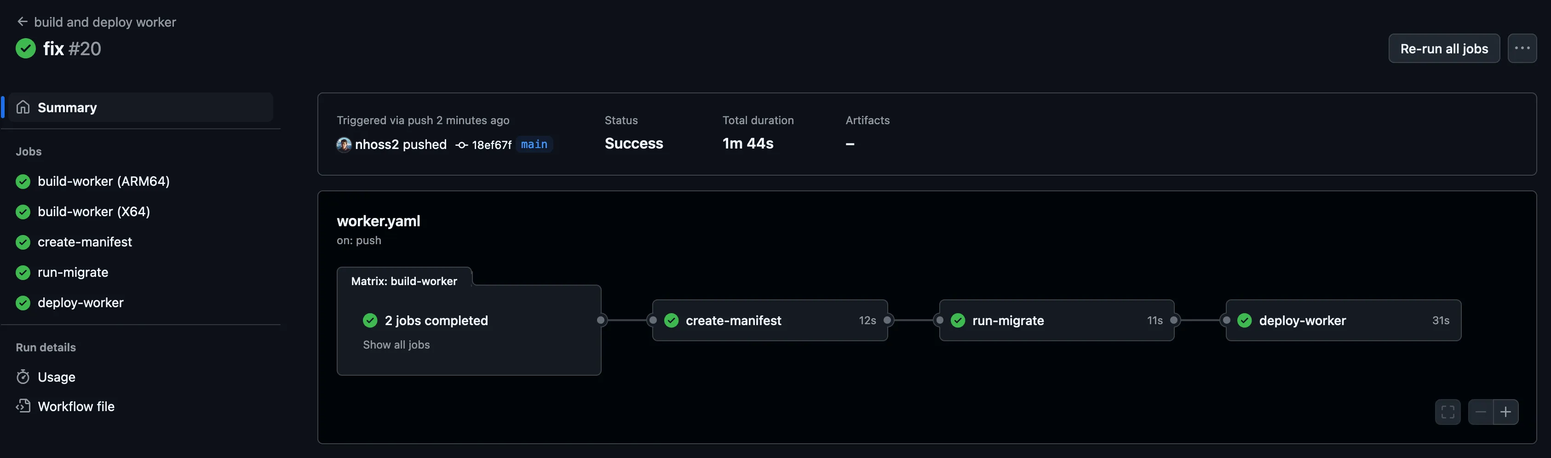Open the Workflow file code icon
The height and width of the screenshot is (458, 1551).
23,406
